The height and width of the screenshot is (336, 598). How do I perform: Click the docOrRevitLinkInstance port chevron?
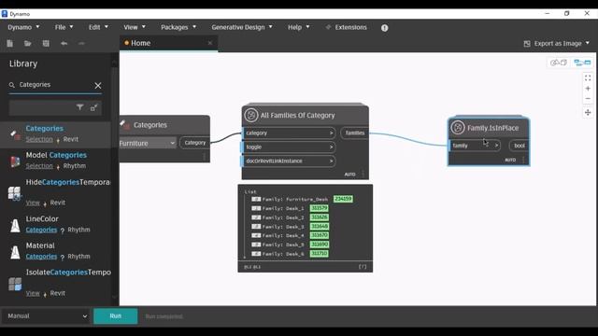331,161
